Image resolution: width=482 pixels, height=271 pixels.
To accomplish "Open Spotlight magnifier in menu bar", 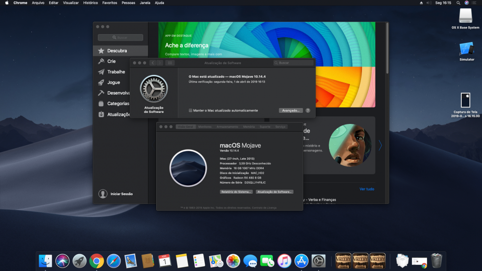I will [458, 3].
